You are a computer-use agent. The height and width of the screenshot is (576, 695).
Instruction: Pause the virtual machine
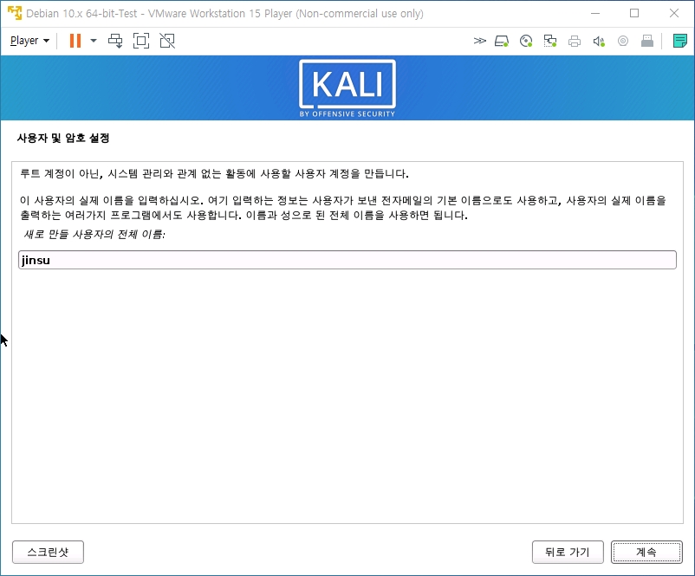(75, 41)
